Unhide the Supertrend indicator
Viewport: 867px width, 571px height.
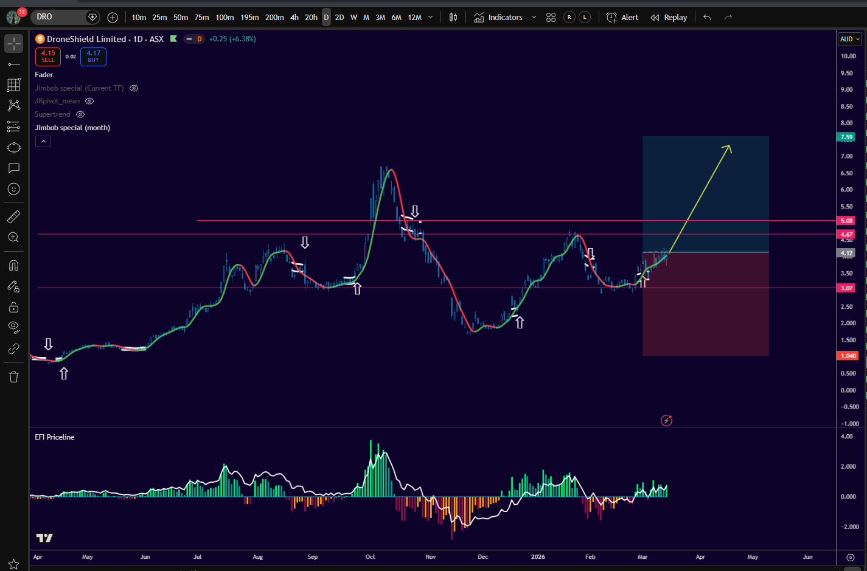(80, 114)
